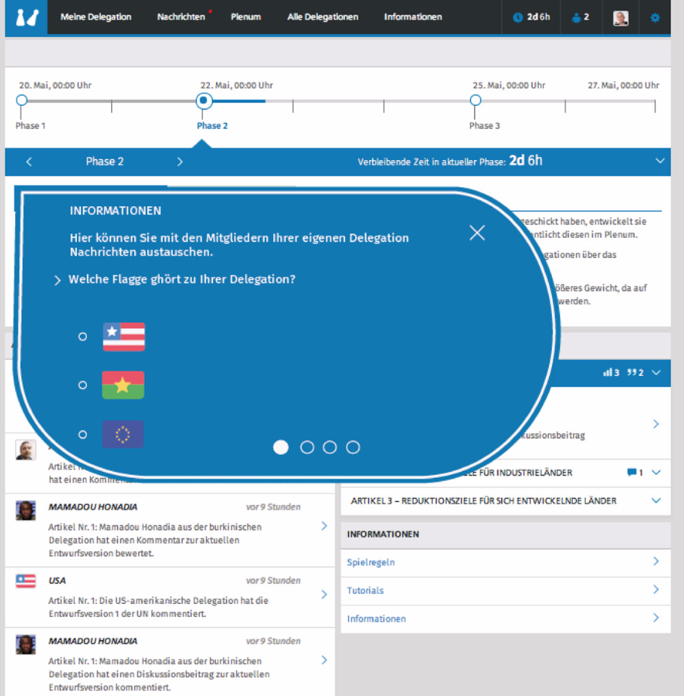Select the US flag radio option
Image resolution: width=684 pixels, height=696 pixels.
[x=83, y=337]
